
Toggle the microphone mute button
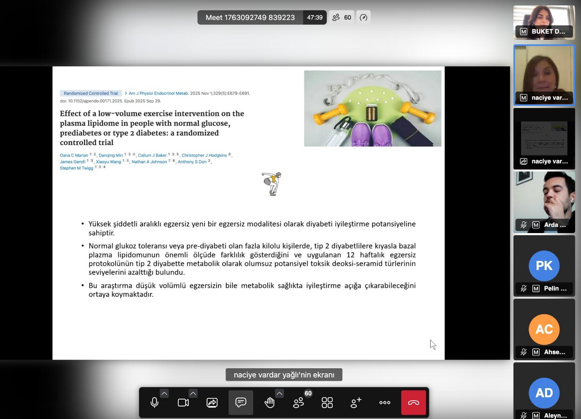click(x=154, y=402)
